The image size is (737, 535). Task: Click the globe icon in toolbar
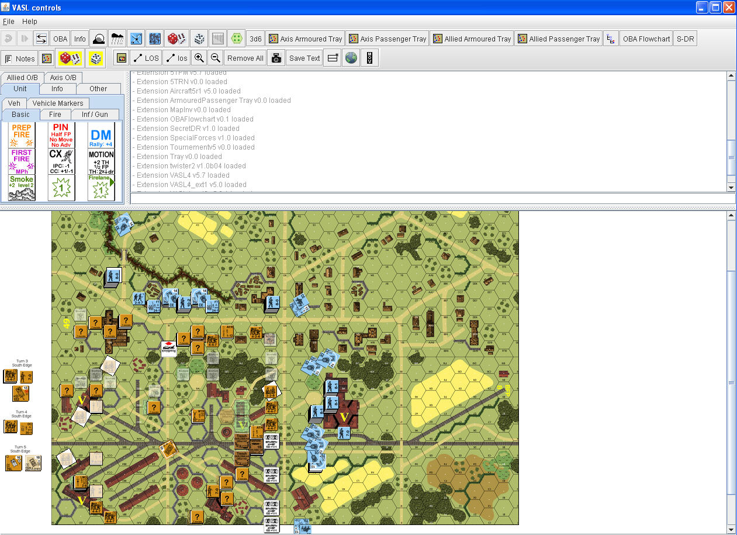pos(351,58)
